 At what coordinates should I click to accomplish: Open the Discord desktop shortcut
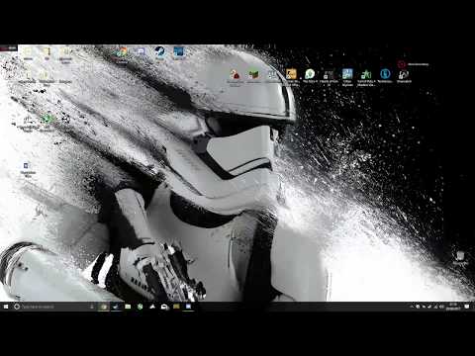pyautogui.click(x=141, y=52)
